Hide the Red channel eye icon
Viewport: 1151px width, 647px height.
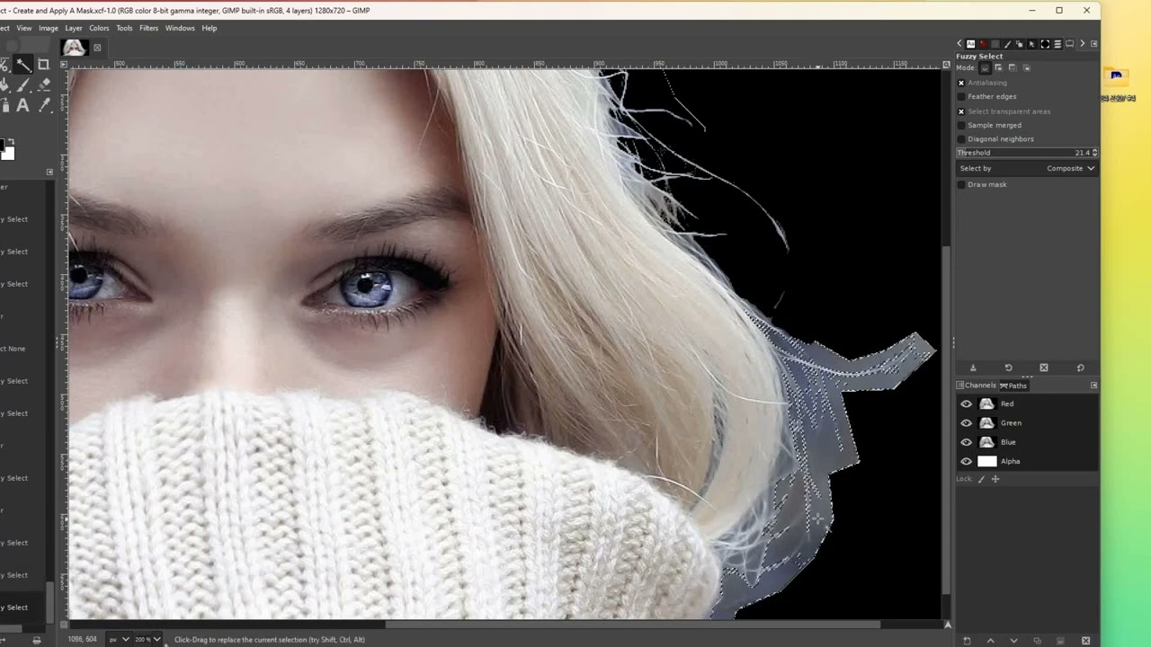[967, 404]
